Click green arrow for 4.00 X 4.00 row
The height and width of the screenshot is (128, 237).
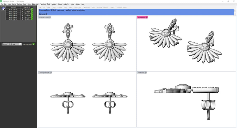(32, 11)
